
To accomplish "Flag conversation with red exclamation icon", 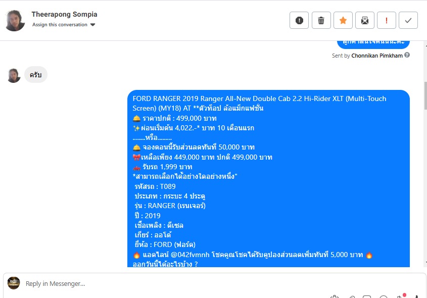I will click(387, 20).
